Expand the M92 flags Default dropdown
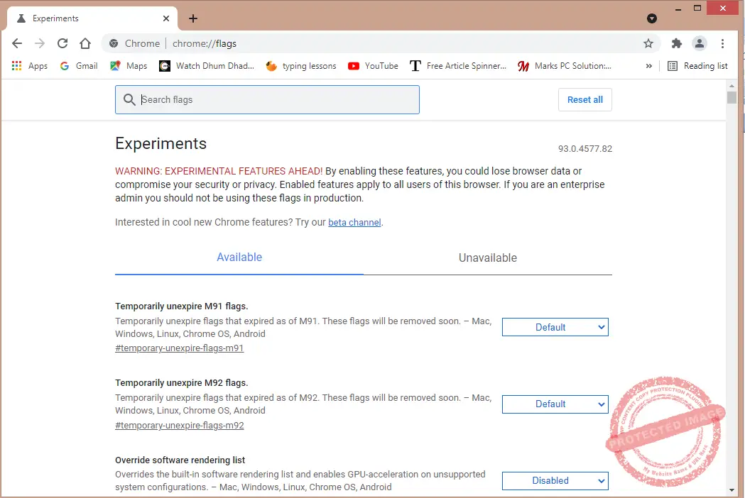The width and height of the screenshot is (745, 498). click(555, 404)
